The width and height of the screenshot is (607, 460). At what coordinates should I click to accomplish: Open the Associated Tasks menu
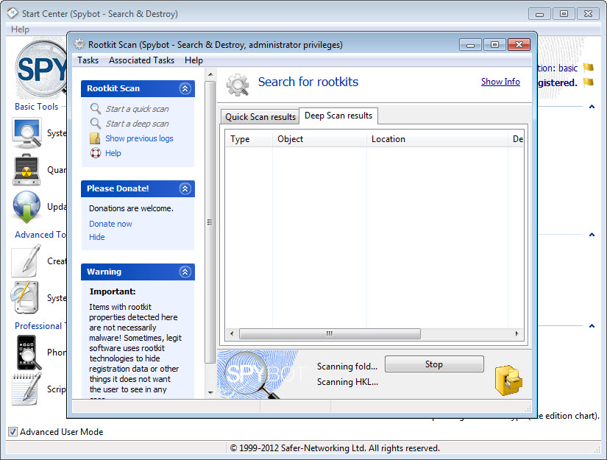click(141, 60)
